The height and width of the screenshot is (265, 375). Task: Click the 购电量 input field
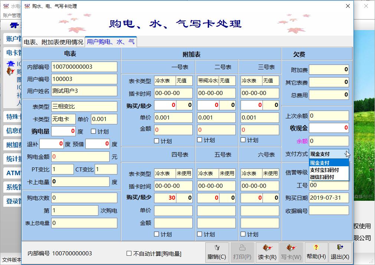coord(63,131)
